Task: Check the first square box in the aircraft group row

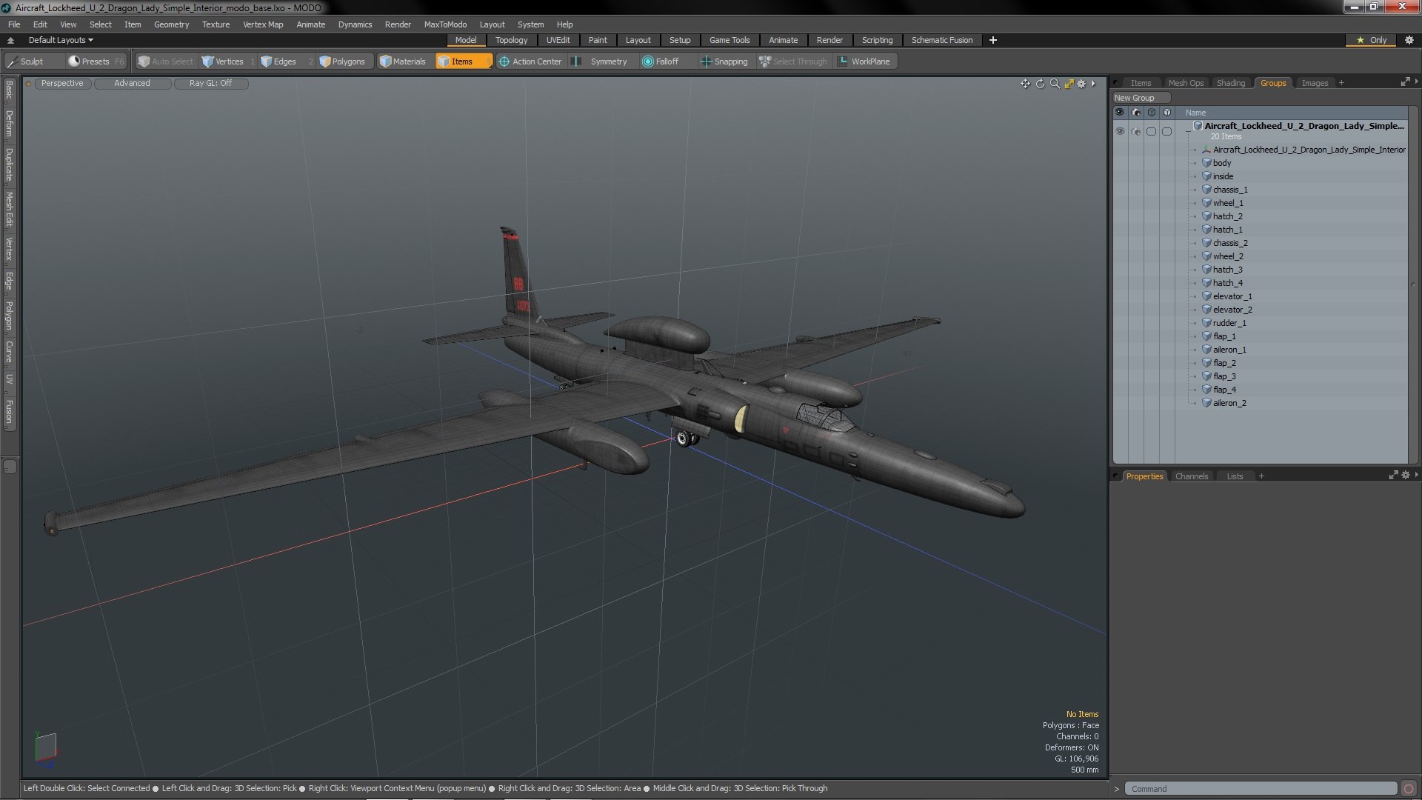Action: (x=1151, y=131)
